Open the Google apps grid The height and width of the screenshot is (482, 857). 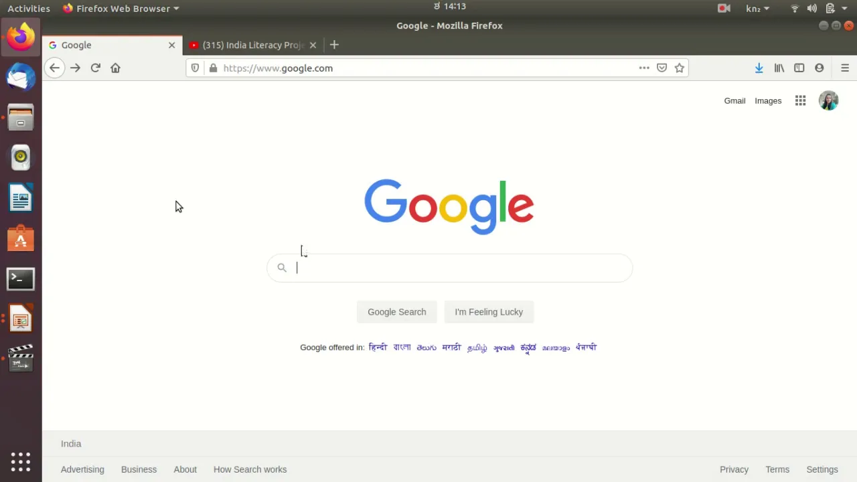tap(800, 100)
